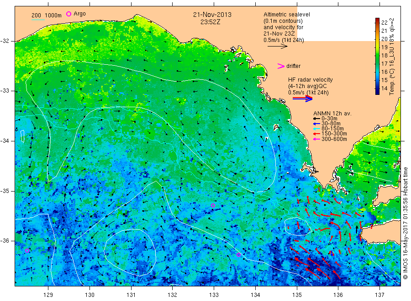
Task: Click the latitude label '-34'
Action: [x=5, y=141]
